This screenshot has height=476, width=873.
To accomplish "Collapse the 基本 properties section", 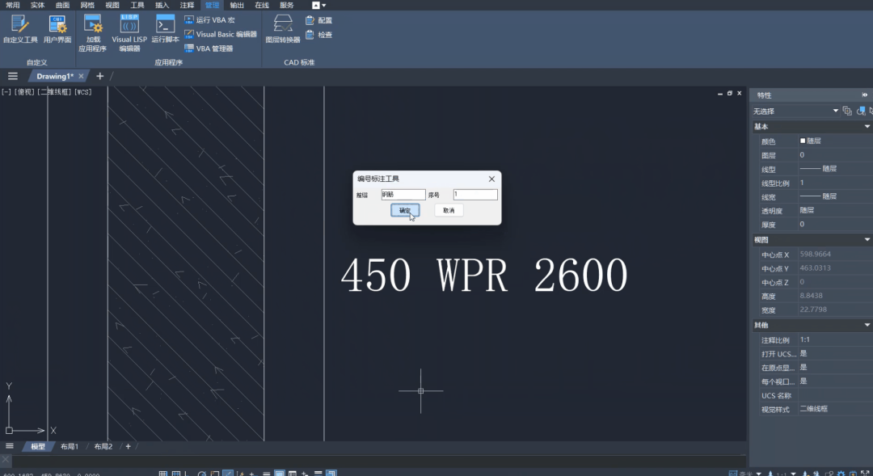I will [x=867, y=127].
